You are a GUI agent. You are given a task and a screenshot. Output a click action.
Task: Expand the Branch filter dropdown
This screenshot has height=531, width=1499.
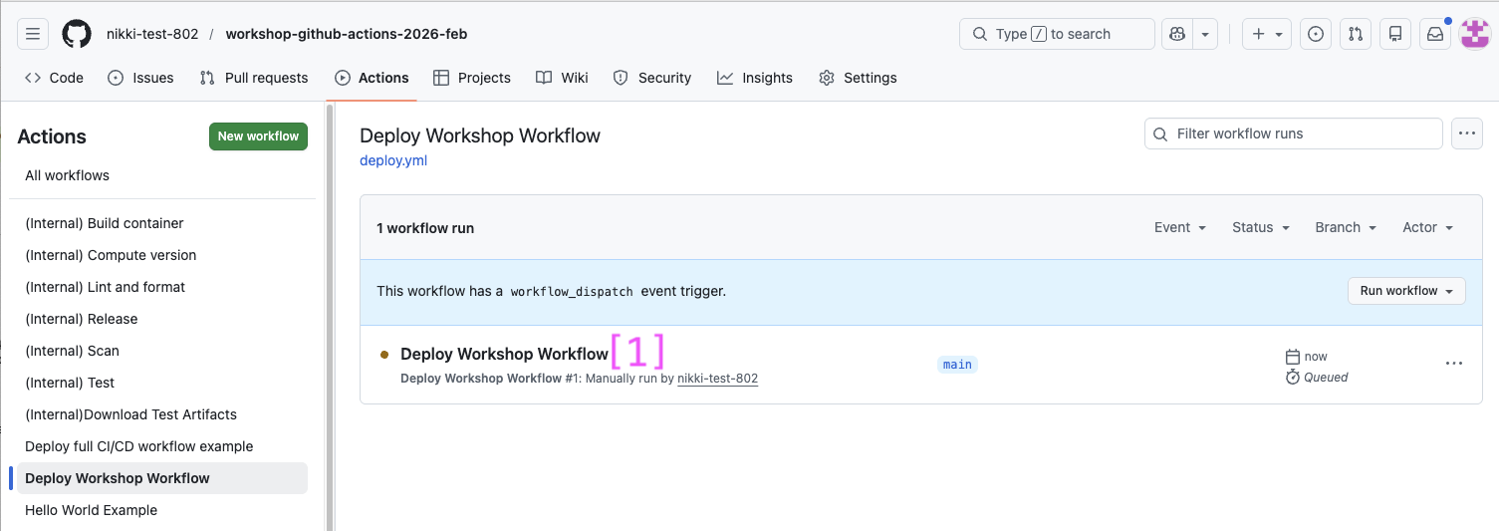point(1346,227)
